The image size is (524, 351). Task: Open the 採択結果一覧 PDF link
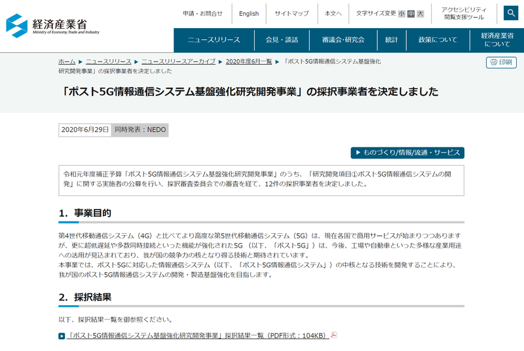click(198, 335)
